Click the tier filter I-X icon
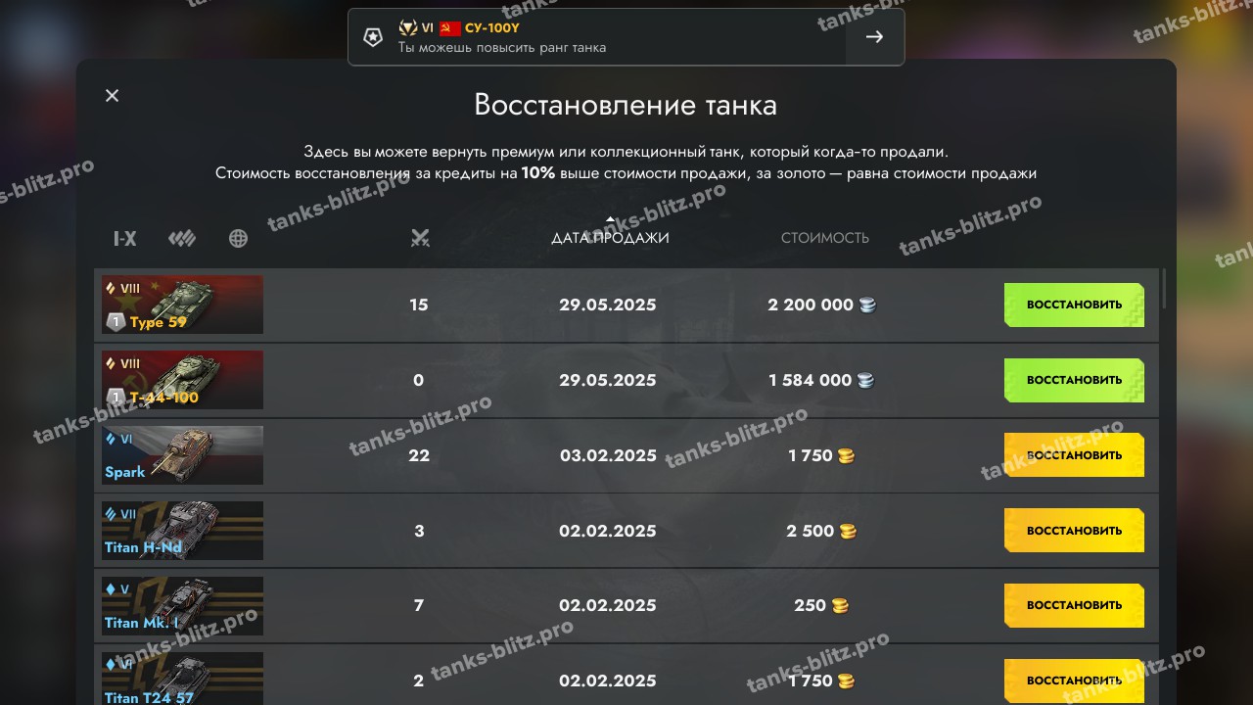 124,238
